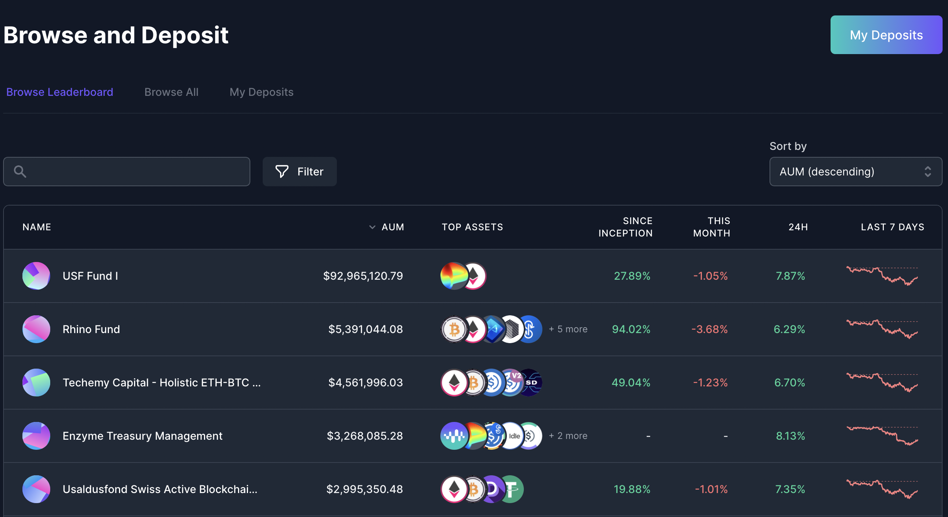
Task: Open the Filter panel
Action: (x=299, y=171)
